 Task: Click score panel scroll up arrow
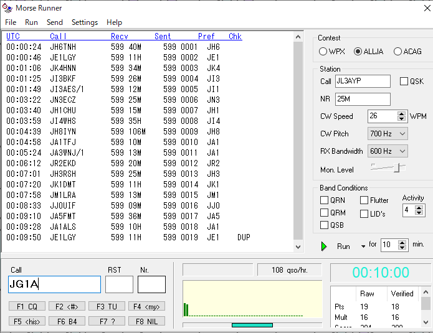426,292
